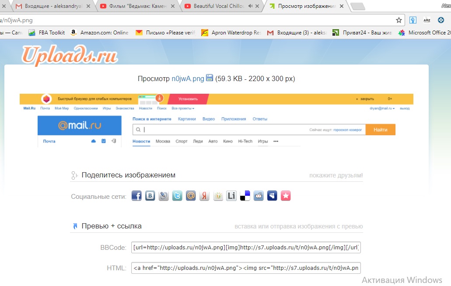Click the pink star share icon
The height and width of the screenshot is (286, 451).
(x=286, y=196)
